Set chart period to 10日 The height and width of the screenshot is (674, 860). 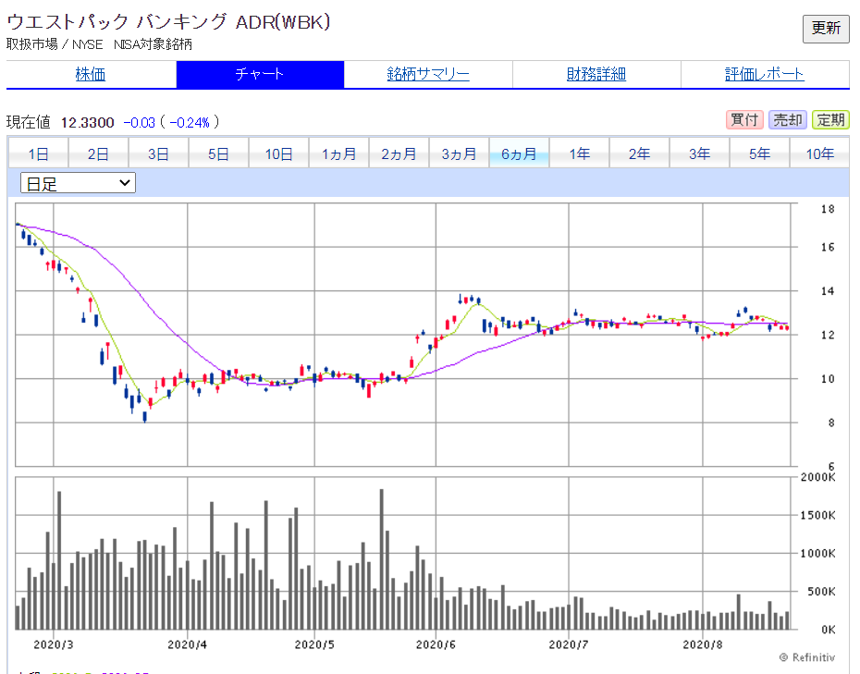click(x=278, y=154)
